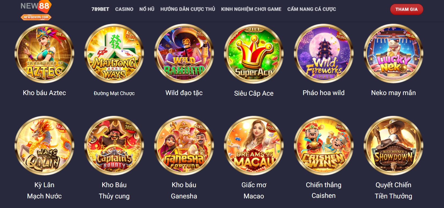
Task: Select the NỔ HŨ menu item
Action: pos(147,9)
